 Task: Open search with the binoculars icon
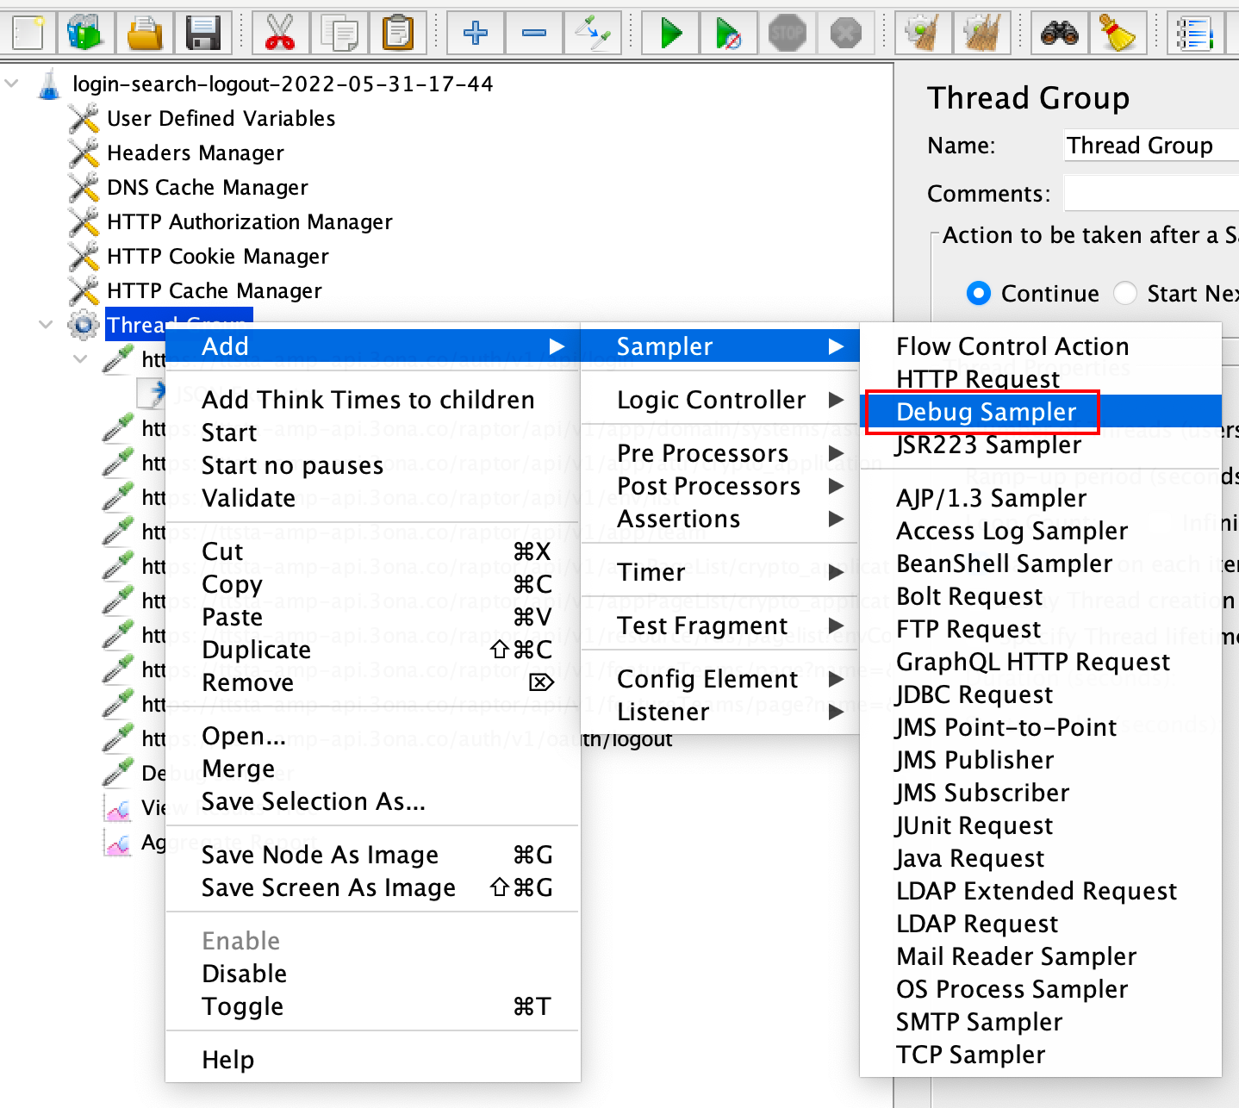pyautogui.click(x=1059, y=32)
